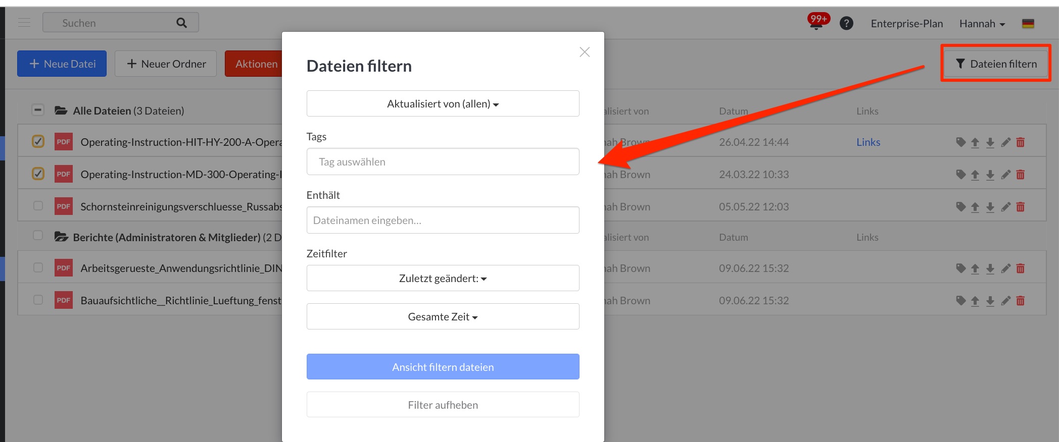Open file Bauaufsichtliche_Richtlinie_Lueftung
Screen dimensions: 1059x442
(x=181, y=301)
